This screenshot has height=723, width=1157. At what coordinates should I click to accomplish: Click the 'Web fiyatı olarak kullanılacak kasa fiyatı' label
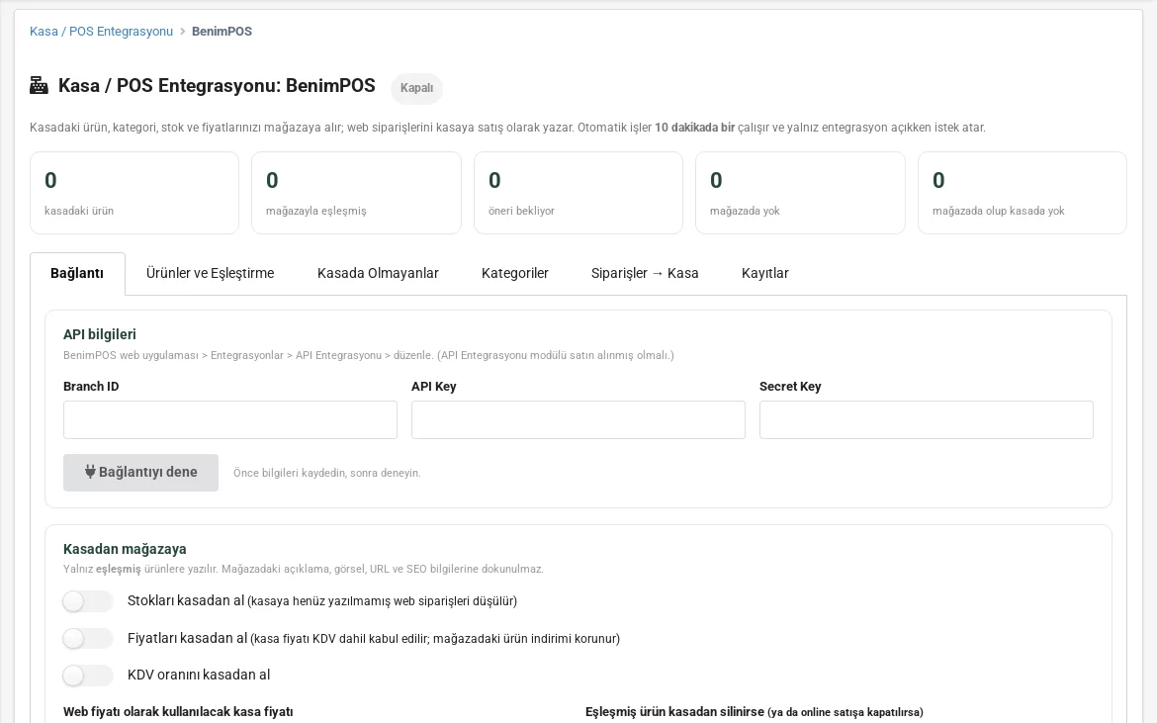click(x=179, y=712)
